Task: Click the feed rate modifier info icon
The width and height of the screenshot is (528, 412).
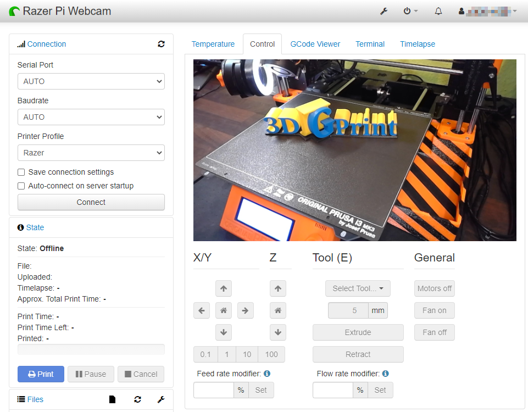Action: [267, 374]
